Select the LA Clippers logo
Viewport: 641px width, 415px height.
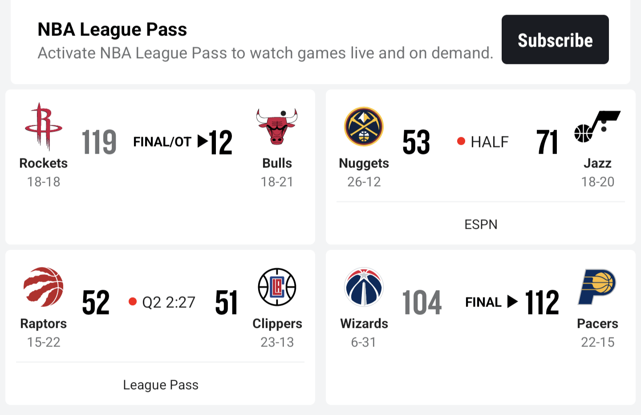(277, 287)
